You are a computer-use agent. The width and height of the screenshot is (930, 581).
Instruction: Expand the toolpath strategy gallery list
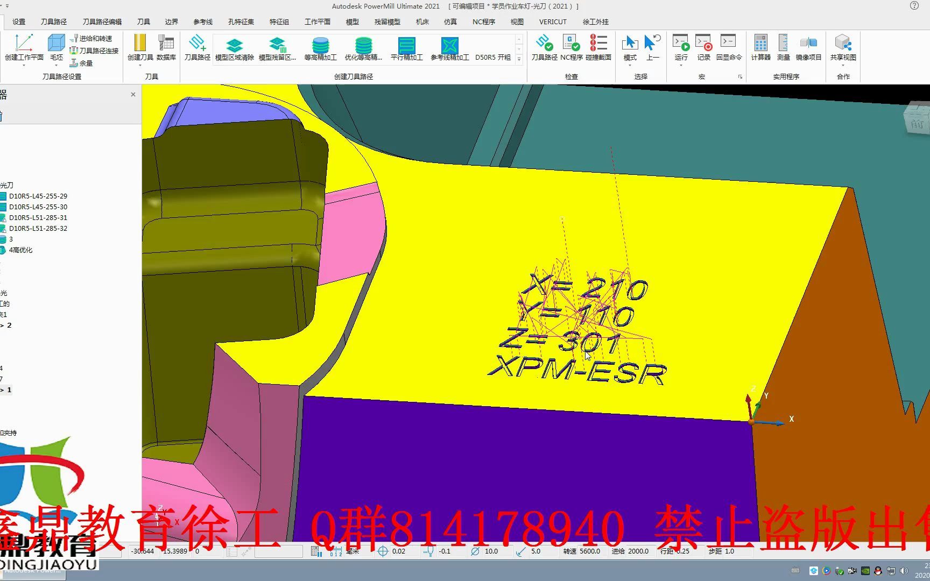(x=519, y=59)
